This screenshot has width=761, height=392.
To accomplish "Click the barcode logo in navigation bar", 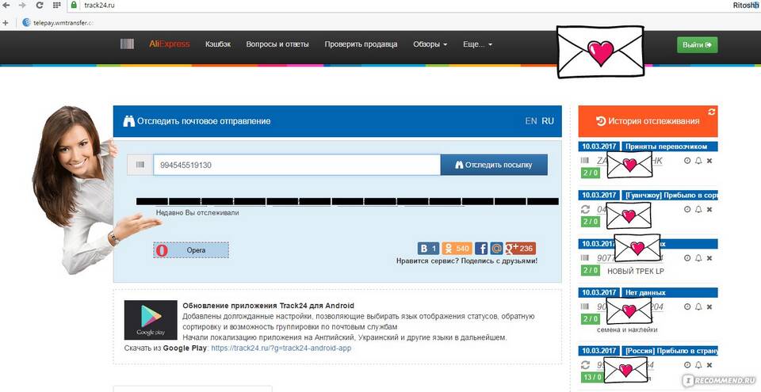I will pos(127,44).
